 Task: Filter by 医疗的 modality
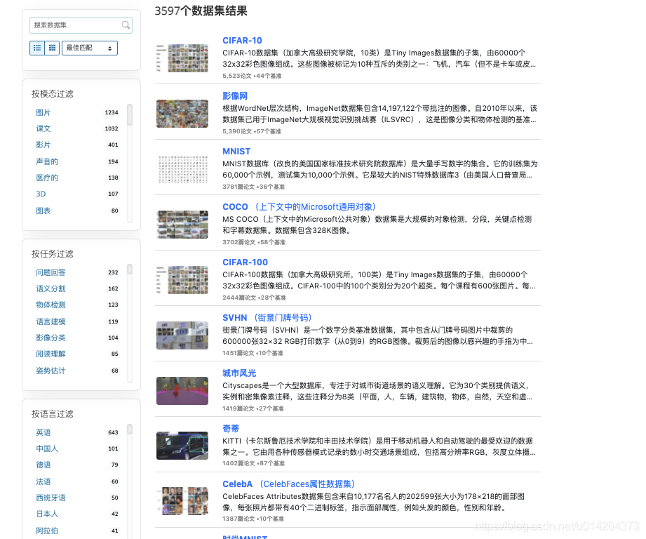click(x=47, y=178)
